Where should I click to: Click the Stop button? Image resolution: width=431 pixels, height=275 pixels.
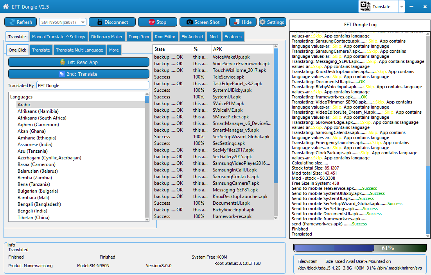[x=158, y=22]
